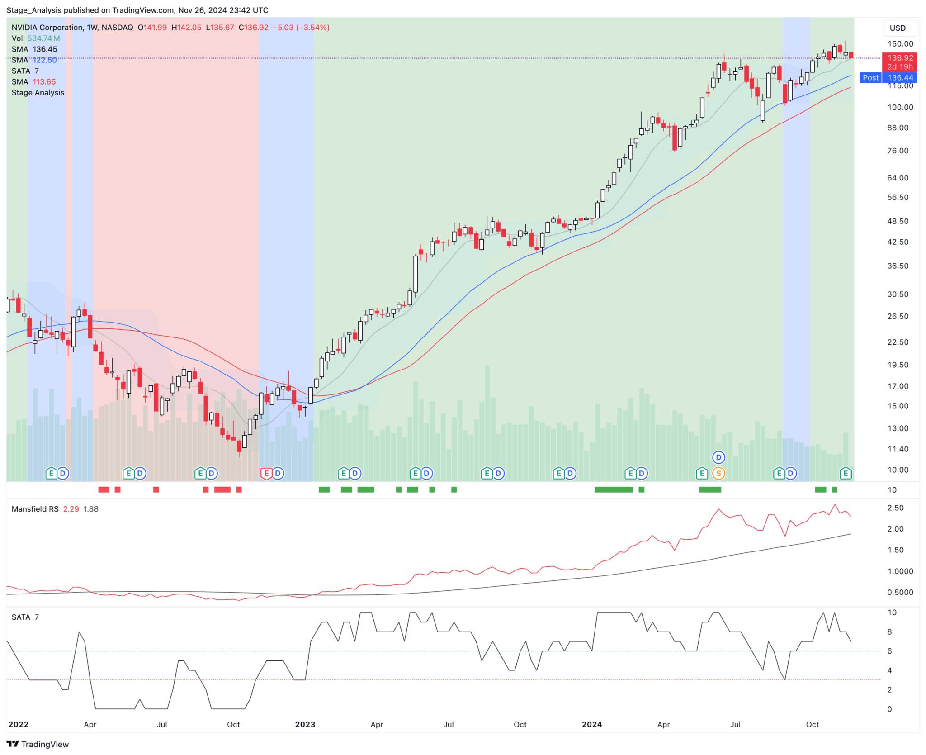Select the blue SMA 122.50 legend entry
This screenshot has height=755, width=926.
pos(34,60)
